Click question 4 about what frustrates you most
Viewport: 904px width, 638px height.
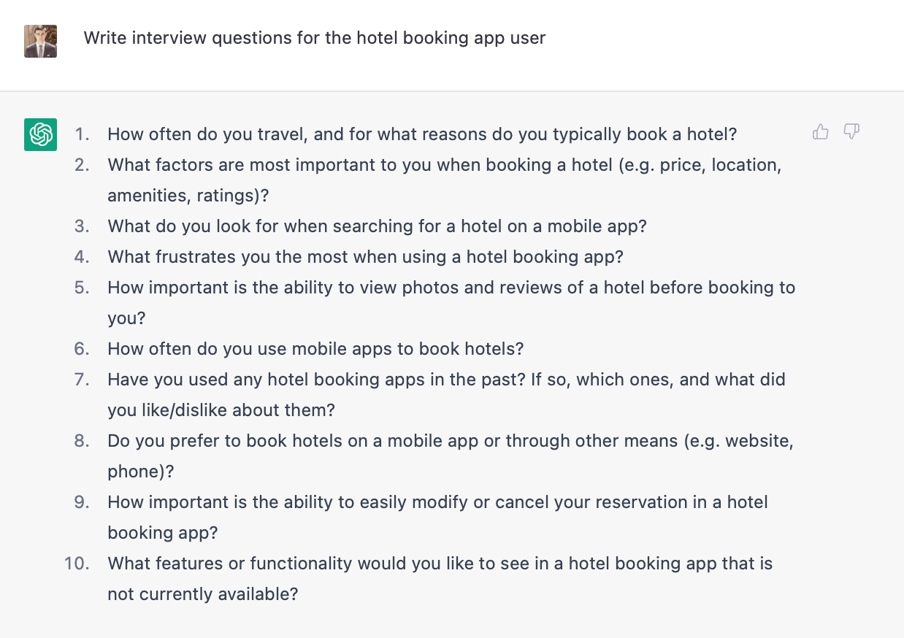(x=365, y=257)
